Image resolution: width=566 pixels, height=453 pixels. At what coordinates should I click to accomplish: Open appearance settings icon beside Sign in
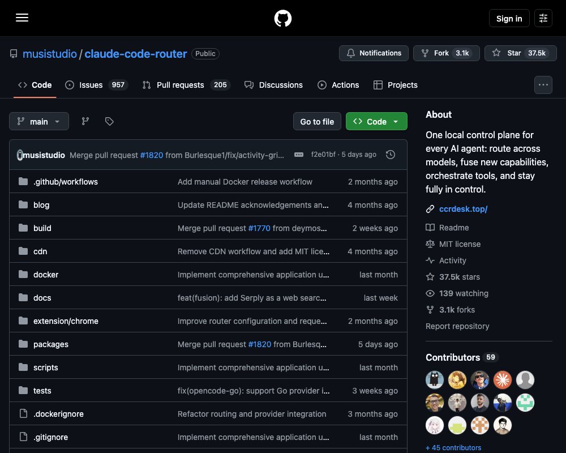(x=543, y=18)
